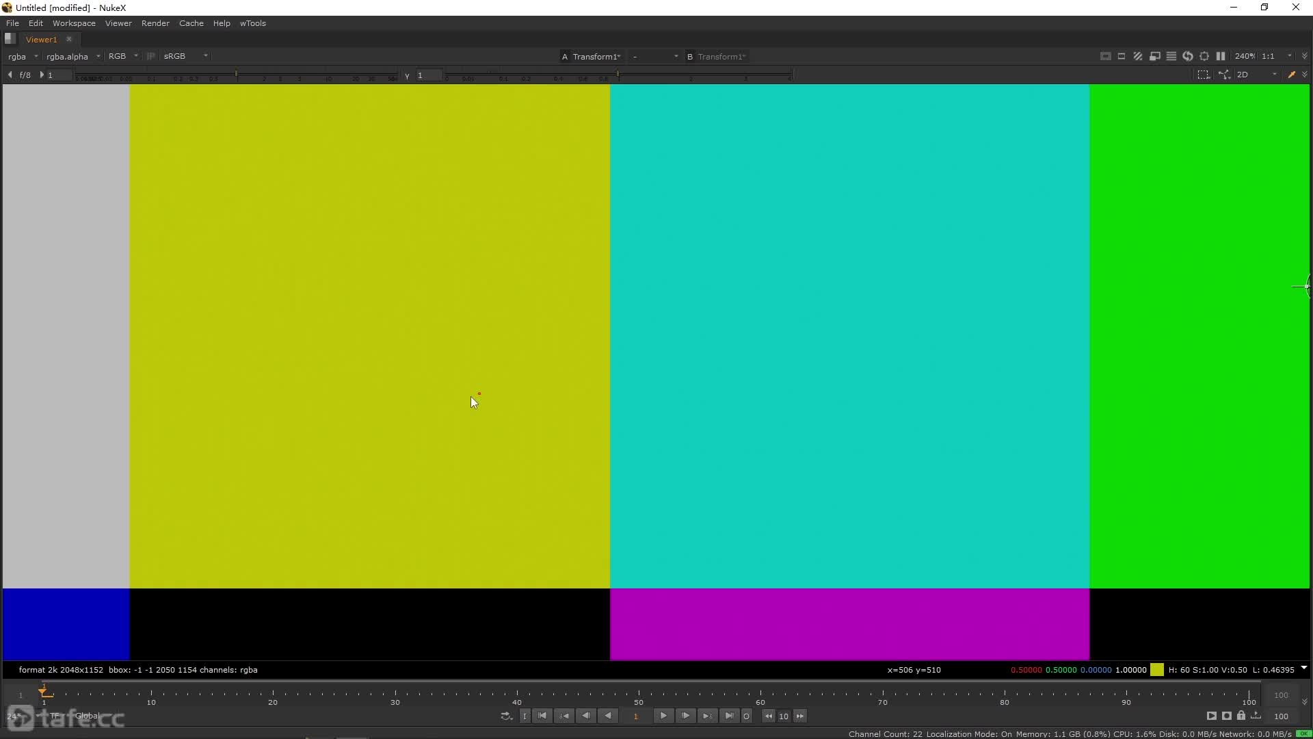The width and height of the screenshot is (1313, 739).
Task: Open the 2D view mode dropdown
Action: pyautogui.click(x=1257, y=75)
